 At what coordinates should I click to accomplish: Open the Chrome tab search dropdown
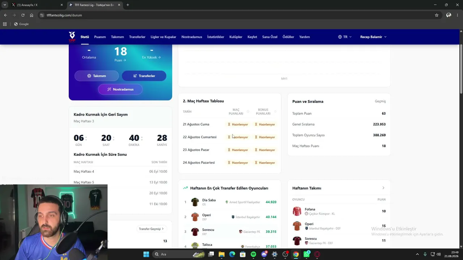5,5
